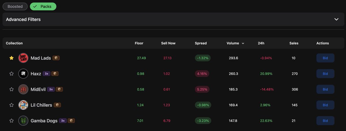Click the 3x boost badge on Gamba Dogs
Image resolution: width=346 pixels, height=131 pixels.
[x=63, y=121]
